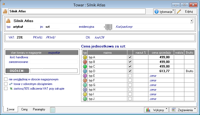This screenshot has height=115, width=200.
Task: Click the goods boxes icon beside name field
Action: (5, 11)
